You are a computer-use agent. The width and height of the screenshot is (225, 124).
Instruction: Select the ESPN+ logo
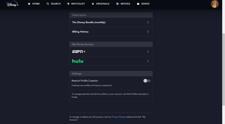[79, 52]
